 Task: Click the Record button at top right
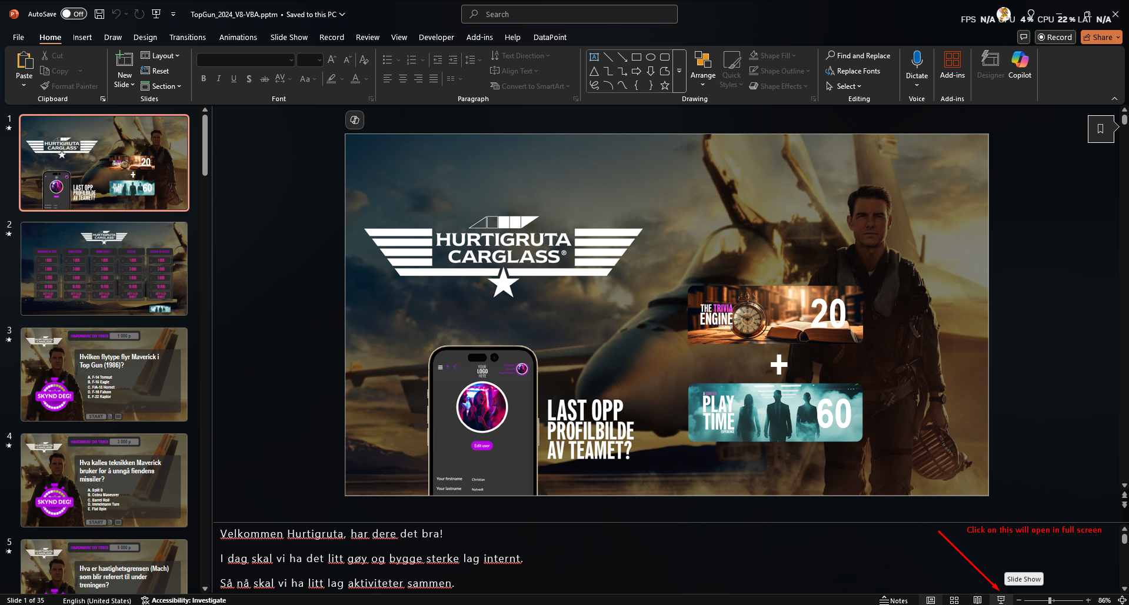pos(1055,37)
